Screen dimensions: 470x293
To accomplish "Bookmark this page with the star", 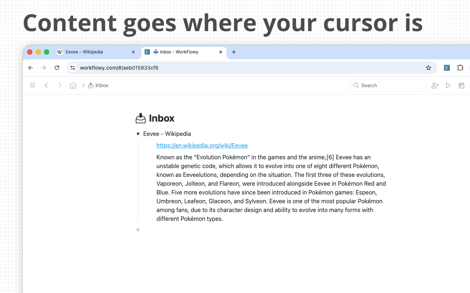I will coord(428,68).
